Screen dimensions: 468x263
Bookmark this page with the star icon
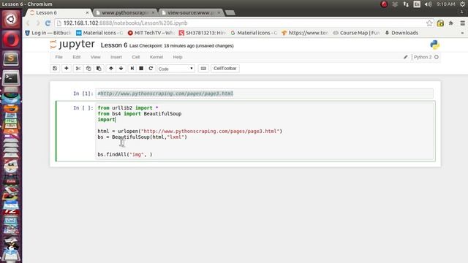click(429, 23)
